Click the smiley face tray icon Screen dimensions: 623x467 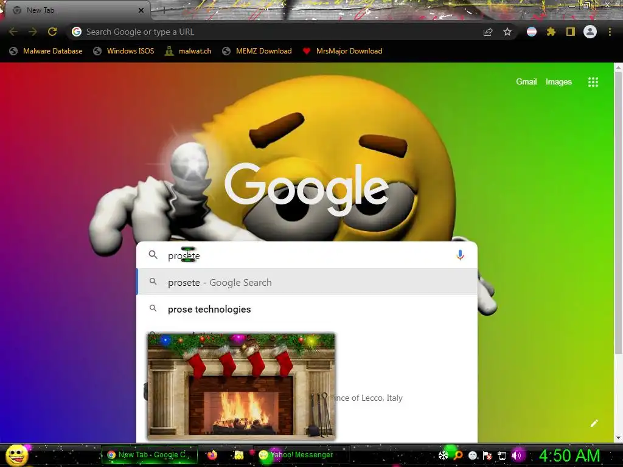[473, 455]
